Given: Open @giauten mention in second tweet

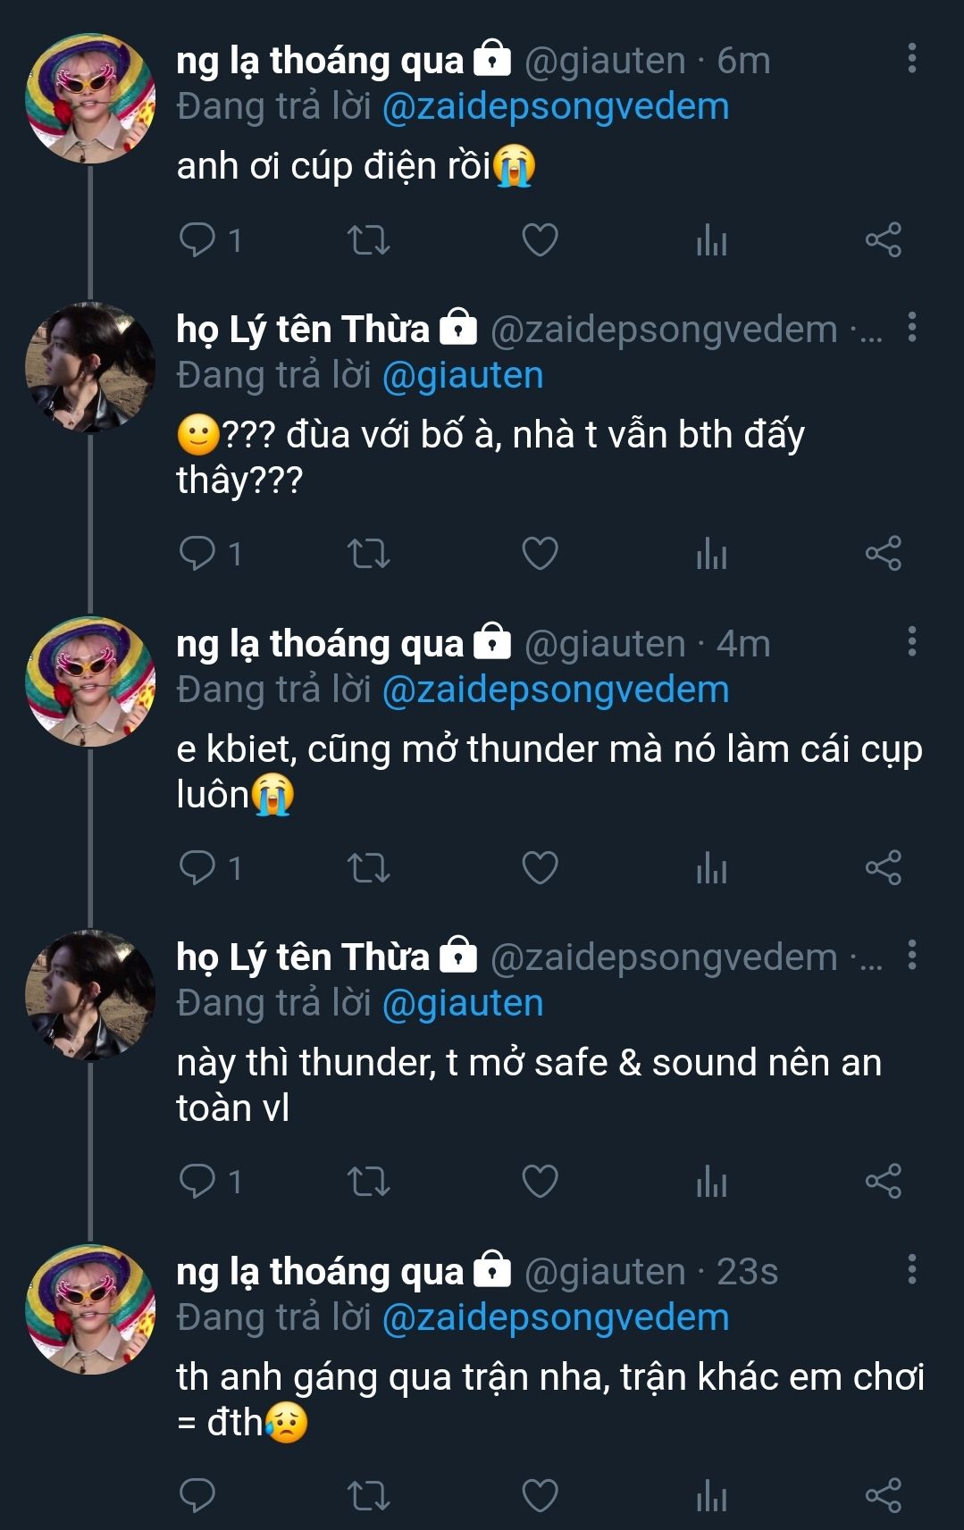Looking at the screenshot, I should point(463,376).
